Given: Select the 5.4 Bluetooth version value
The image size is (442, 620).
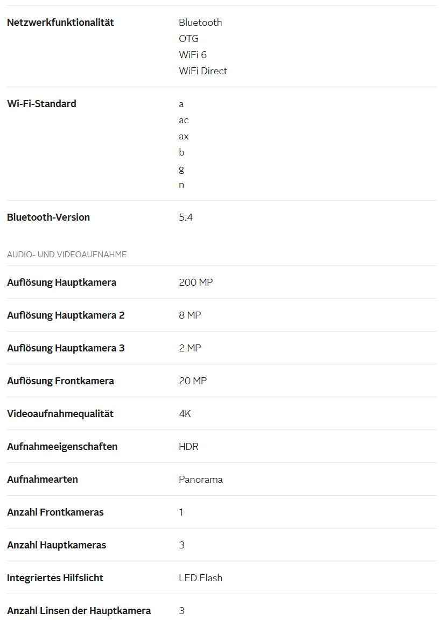Looking at the screenshot, I should coord(186,217).
